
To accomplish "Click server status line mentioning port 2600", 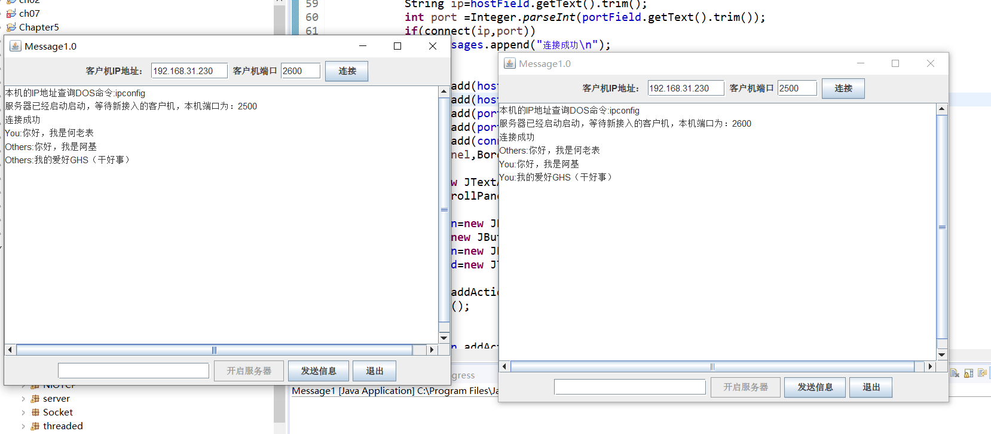I will pyautogui.click(x=625, y=124).
